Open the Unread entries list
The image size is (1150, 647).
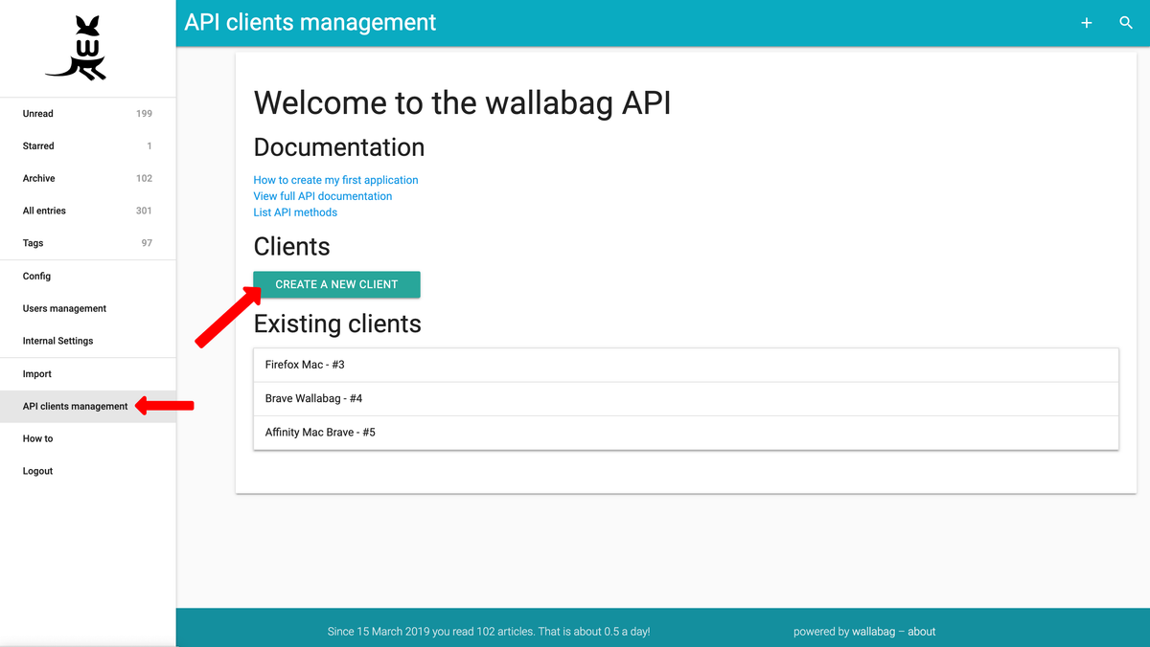click(38, 114)
